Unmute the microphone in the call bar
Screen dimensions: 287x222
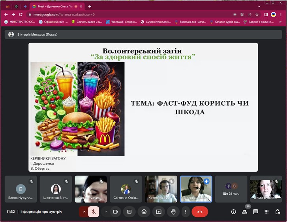[94, 212]
